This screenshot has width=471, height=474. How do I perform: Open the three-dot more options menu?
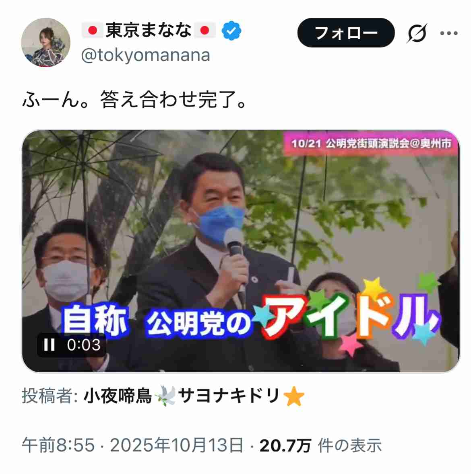coord(448,33)
